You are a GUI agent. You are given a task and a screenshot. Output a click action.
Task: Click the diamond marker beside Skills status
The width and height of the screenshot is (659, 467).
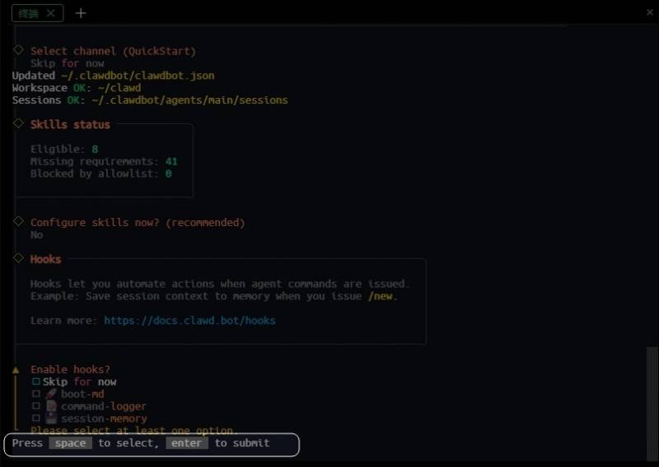[18, 123]
